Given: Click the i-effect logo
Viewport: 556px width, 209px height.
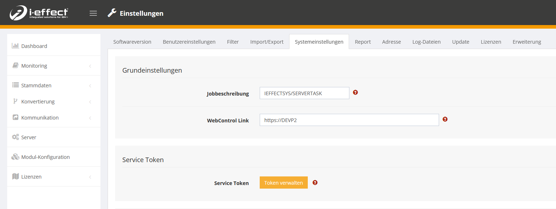Looking at the screenshot, I should (x=39, y=13).
